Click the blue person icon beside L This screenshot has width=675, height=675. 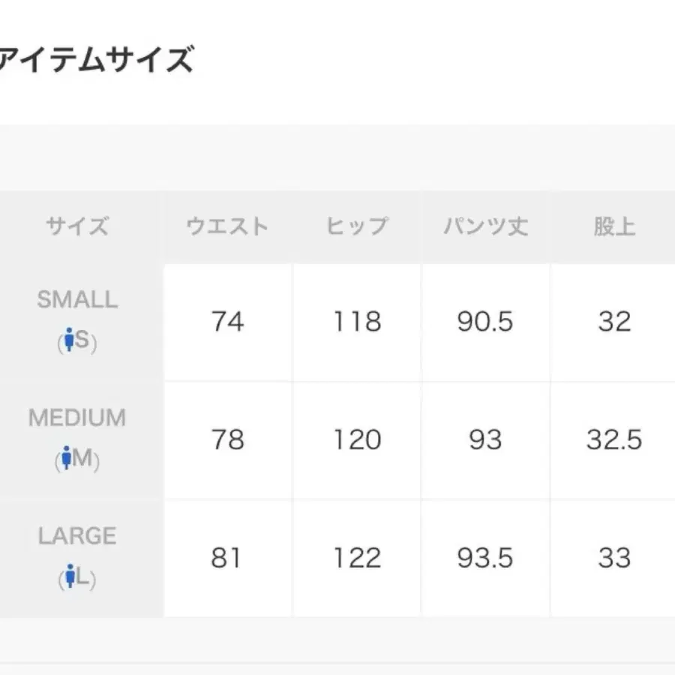pyautogui.click(x=70, y=575)
